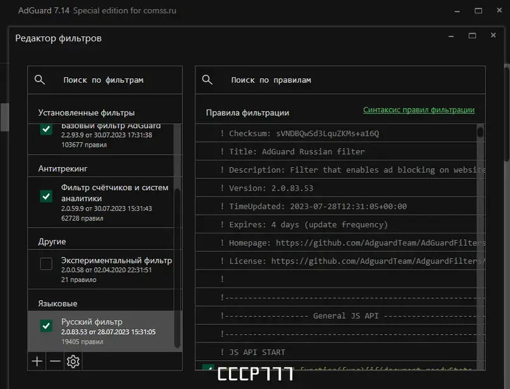510x389 pixels.
Task: Maximize the Редактор фильтров window
Action: pos(472,36)
